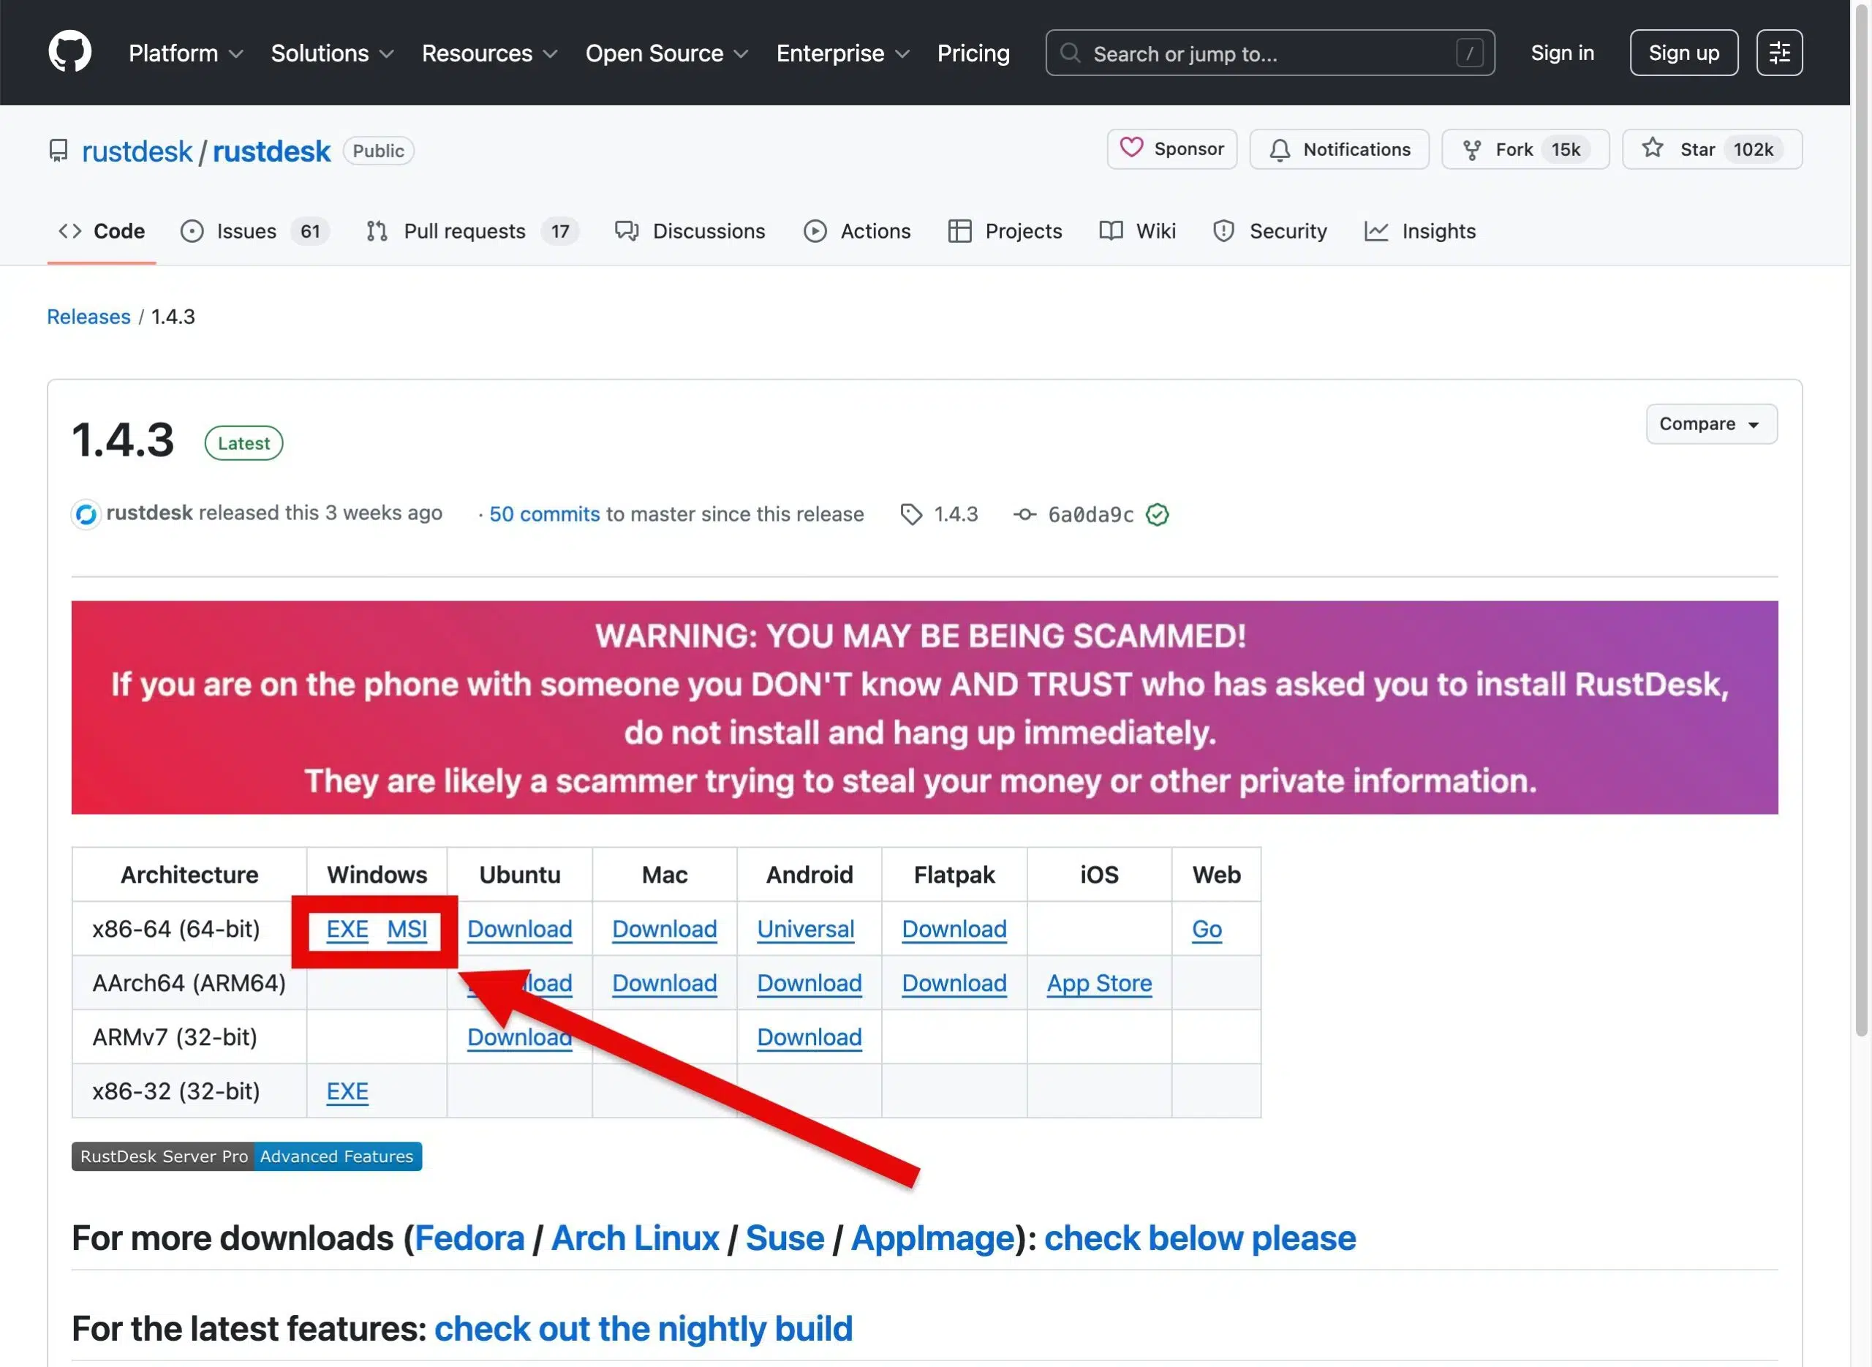Expand the Platform menu

[x=185, y=53]
